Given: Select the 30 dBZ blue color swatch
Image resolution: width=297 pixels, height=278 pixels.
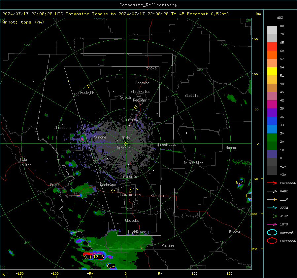Looking at the screenshot, I should (272, 129).
